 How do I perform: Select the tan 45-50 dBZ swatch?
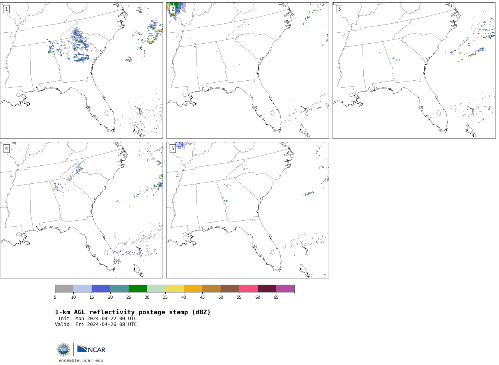211,289
